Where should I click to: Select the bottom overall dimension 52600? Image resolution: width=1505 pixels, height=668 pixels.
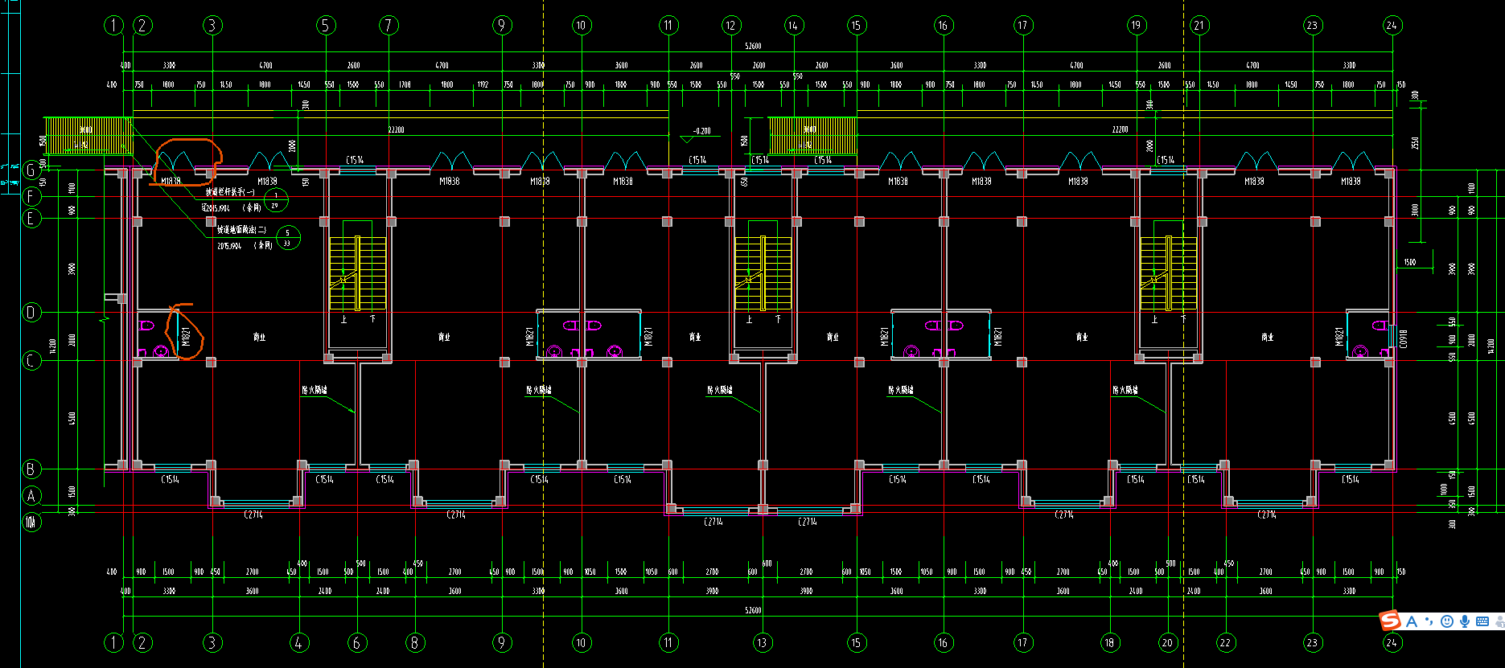753,610
